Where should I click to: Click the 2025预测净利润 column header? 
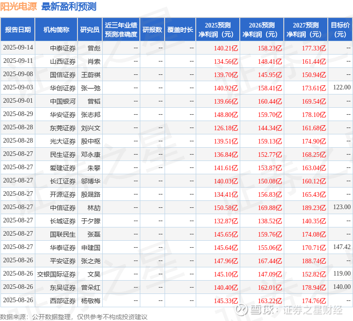click(218, 29)
